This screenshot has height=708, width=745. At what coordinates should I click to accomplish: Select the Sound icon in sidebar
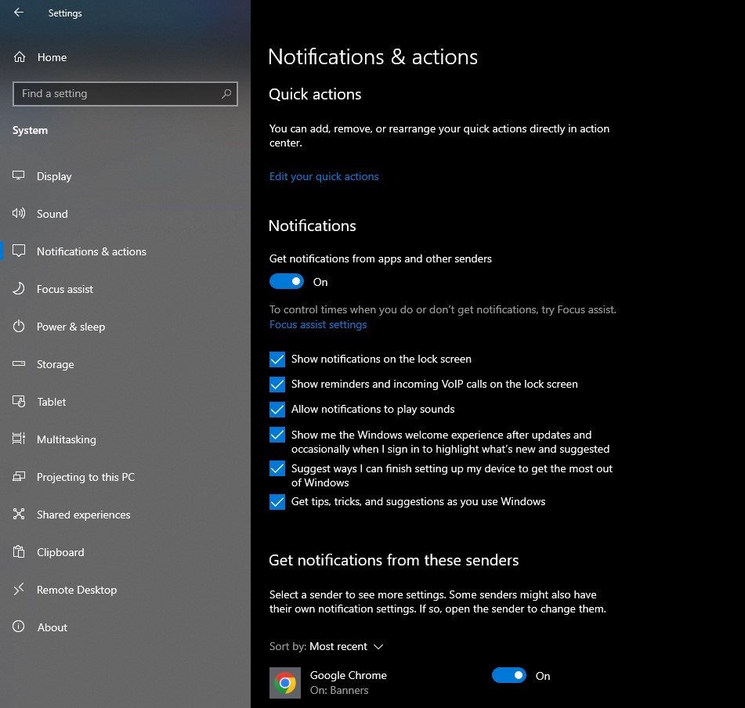click(18, 213)
